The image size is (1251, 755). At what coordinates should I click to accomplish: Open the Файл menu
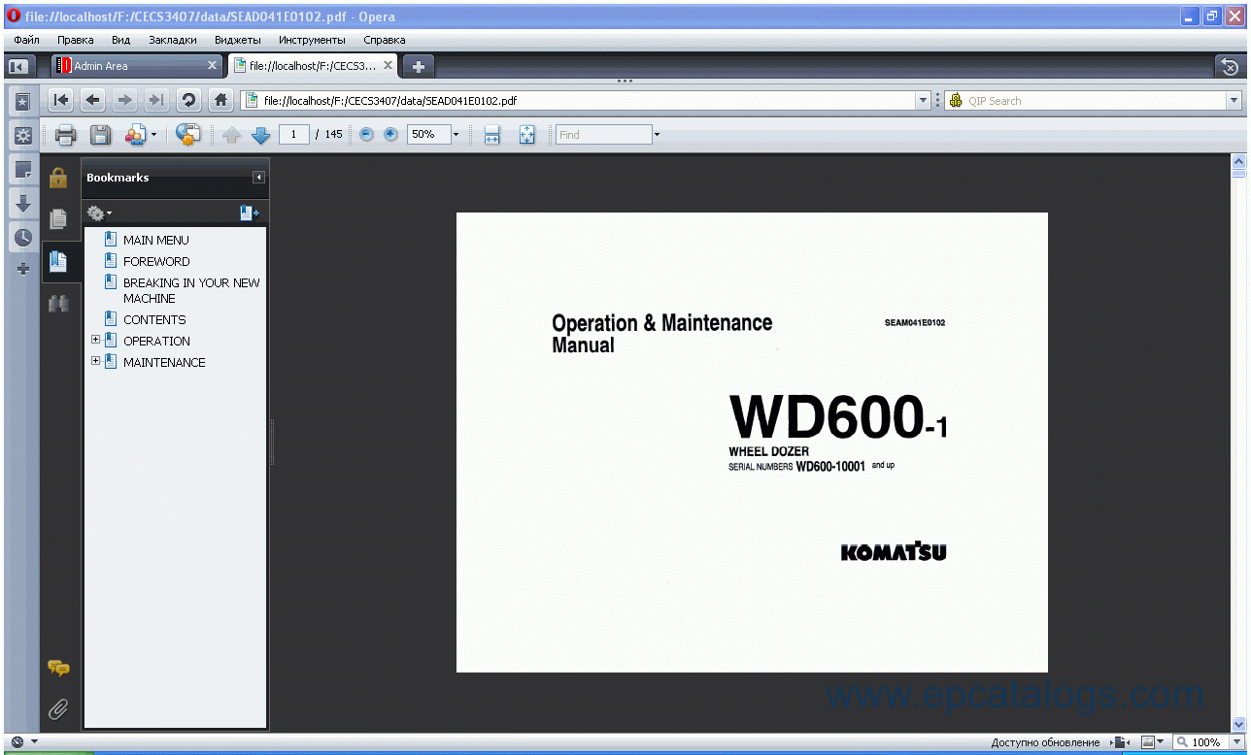click(26, 40)
